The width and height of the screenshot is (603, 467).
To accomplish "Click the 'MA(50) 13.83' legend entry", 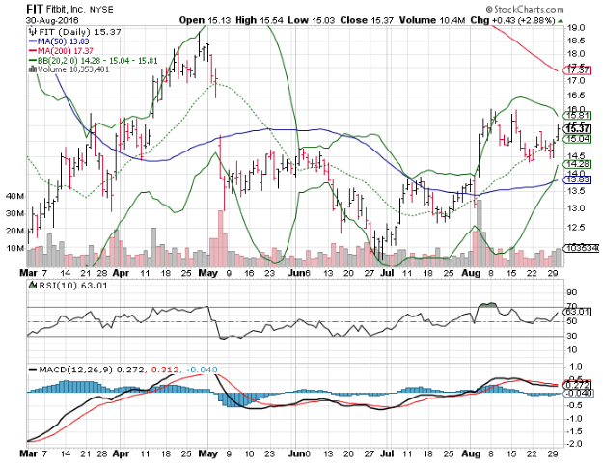I will 64,41.
